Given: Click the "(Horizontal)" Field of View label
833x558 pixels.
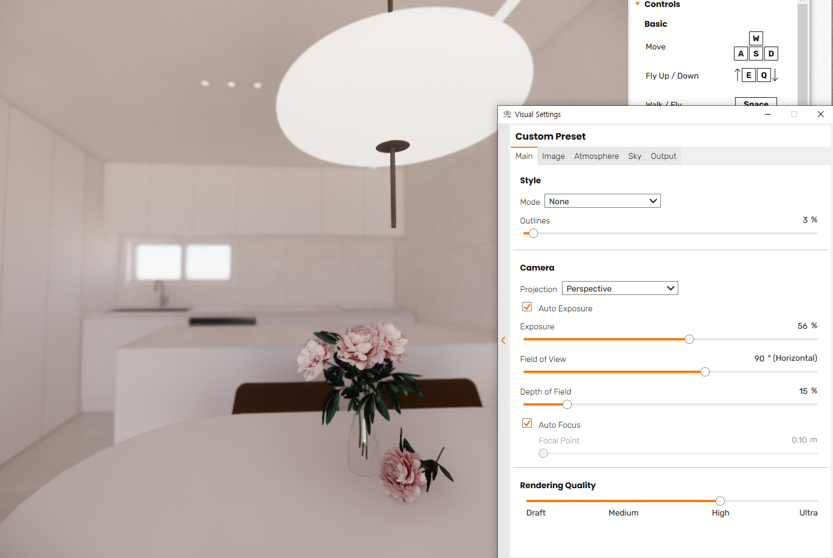Looking at the screenshot, I should pos(795,358).
